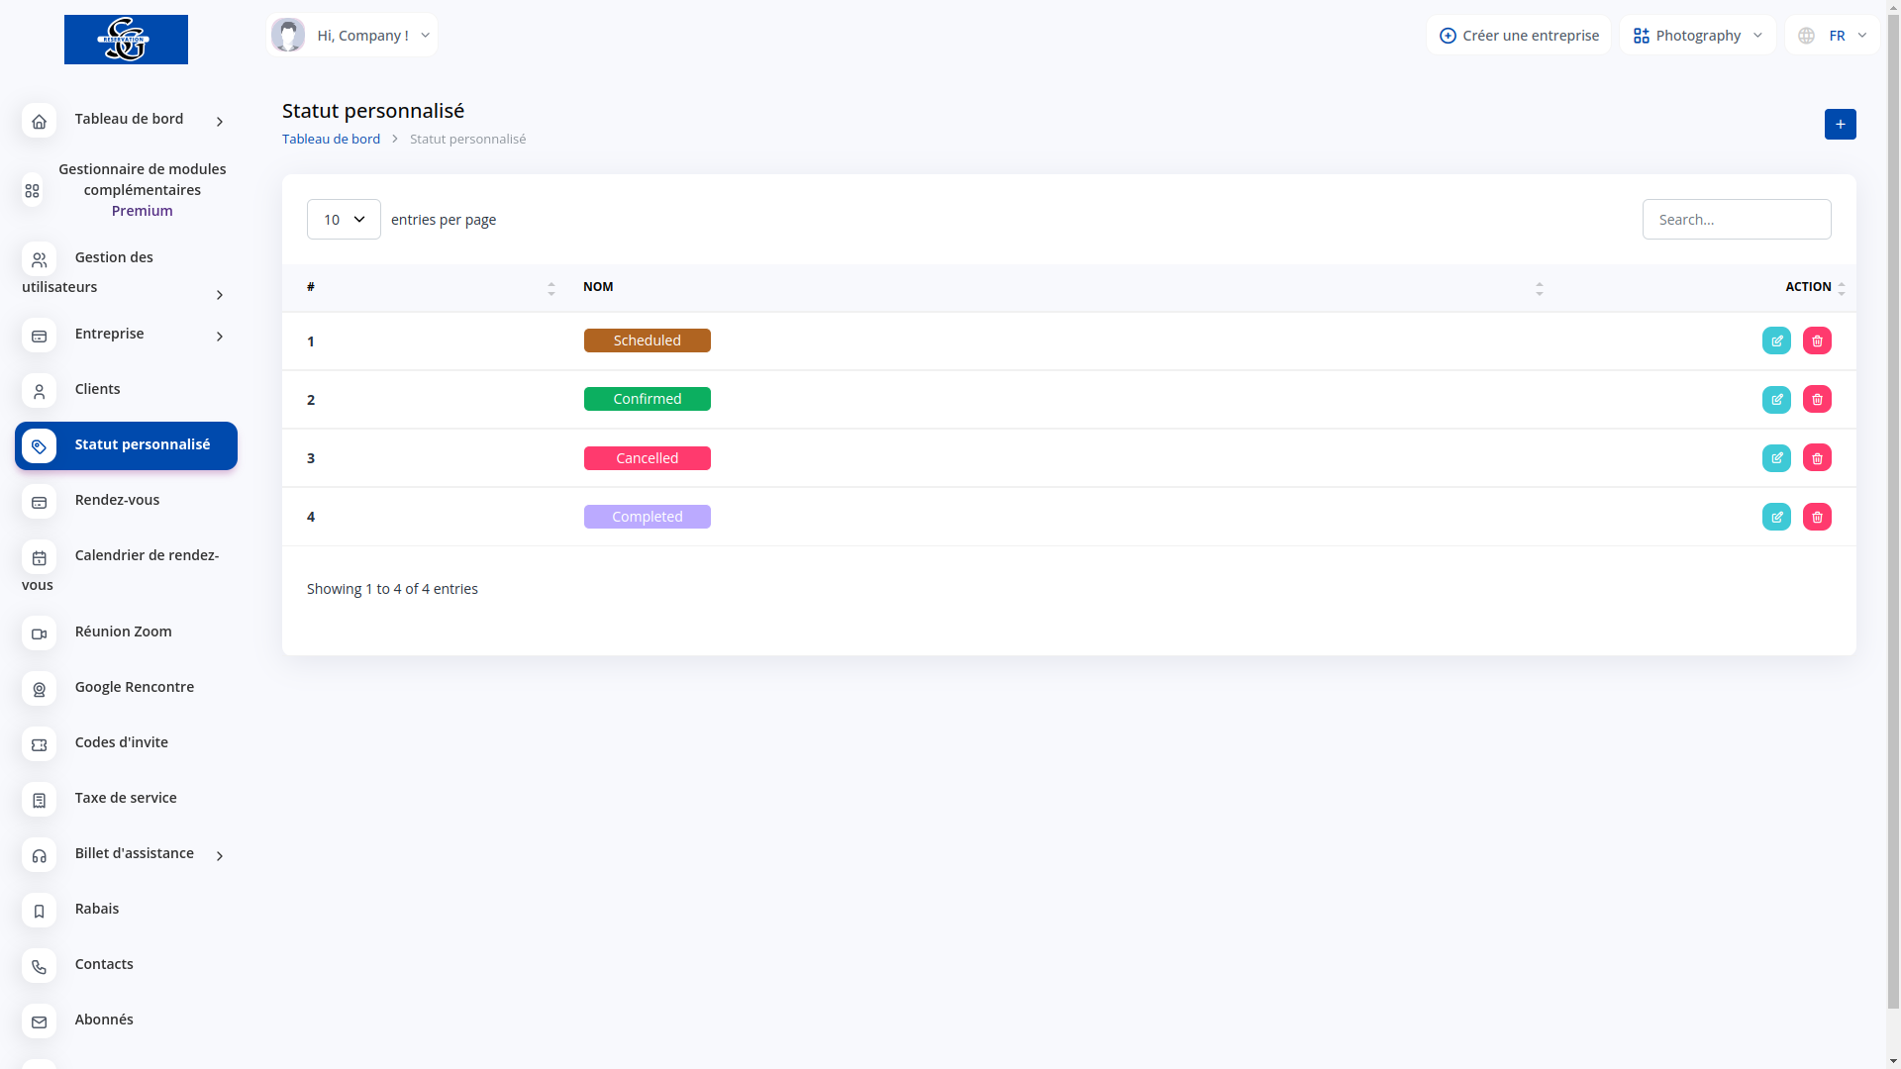The height and width of the screenshot is (1069, 1901).
Task: Click the trash icon for Confirmed status
Action: pos(1817,399)
